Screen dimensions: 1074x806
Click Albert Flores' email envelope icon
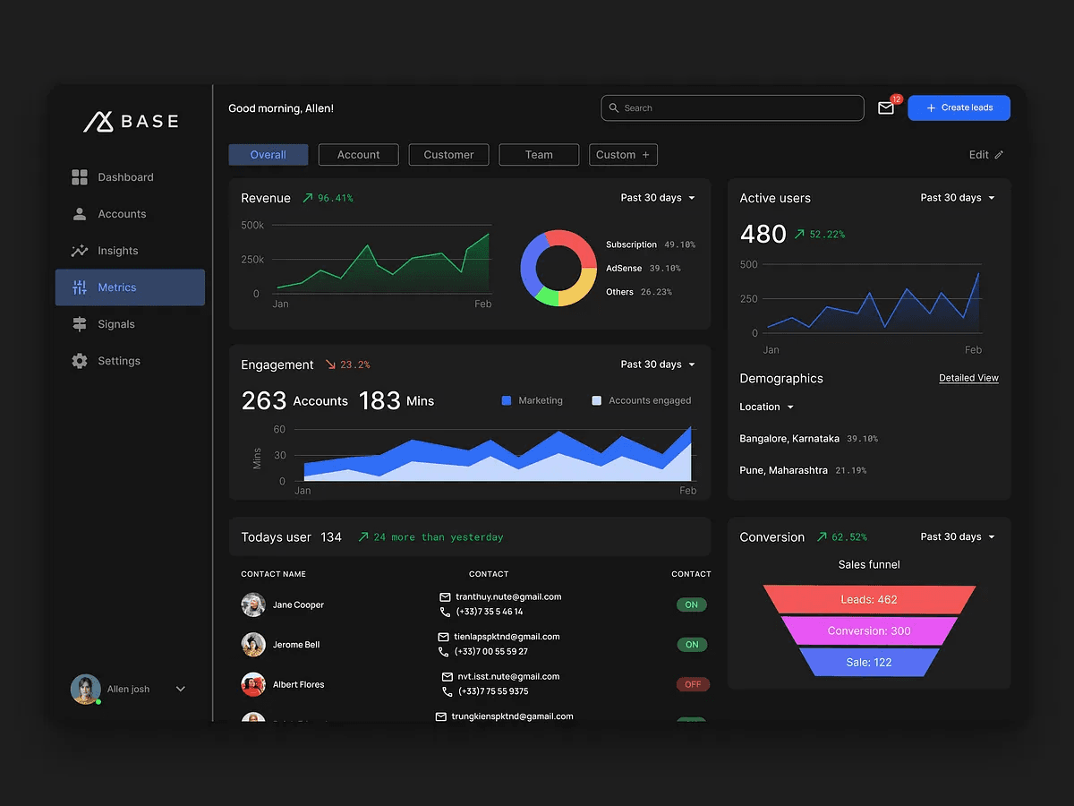(447, 677)
